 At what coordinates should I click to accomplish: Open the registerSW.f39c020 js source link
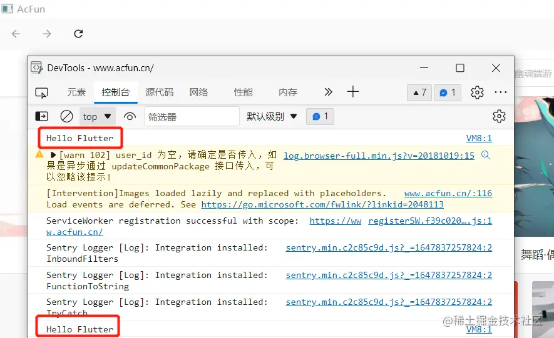[x=430, y=221]
